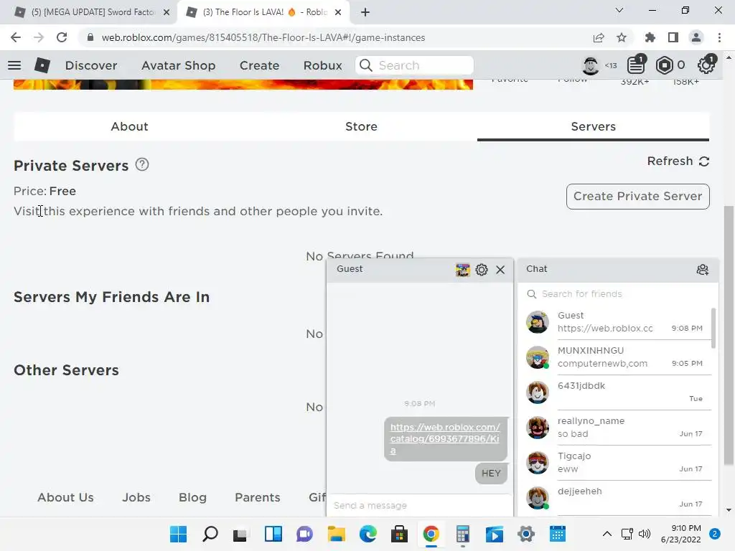
Task: Open the catalog link in chat
Action: [445, 438]
